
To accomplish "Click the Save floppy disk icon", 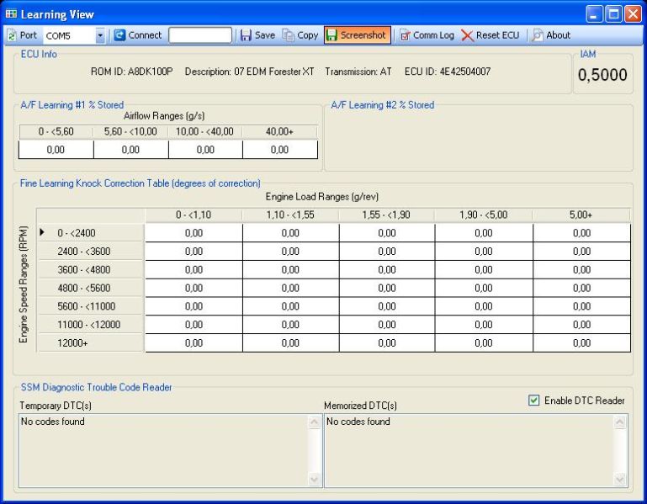I will 246,35.
